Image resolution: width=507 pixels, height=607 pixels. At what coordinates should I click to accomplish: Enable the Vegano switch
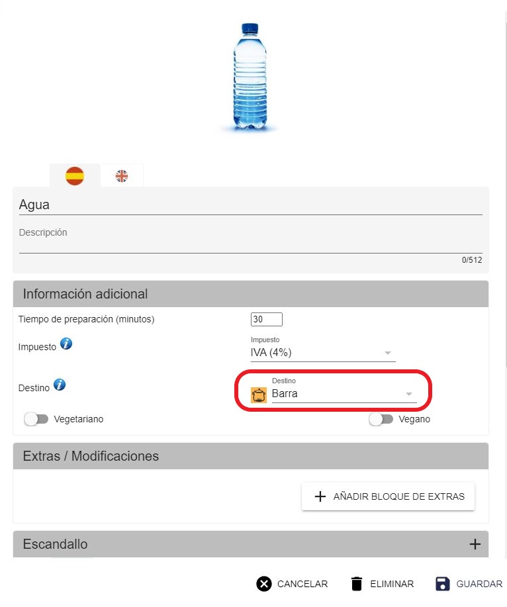(x=381, y=419)
